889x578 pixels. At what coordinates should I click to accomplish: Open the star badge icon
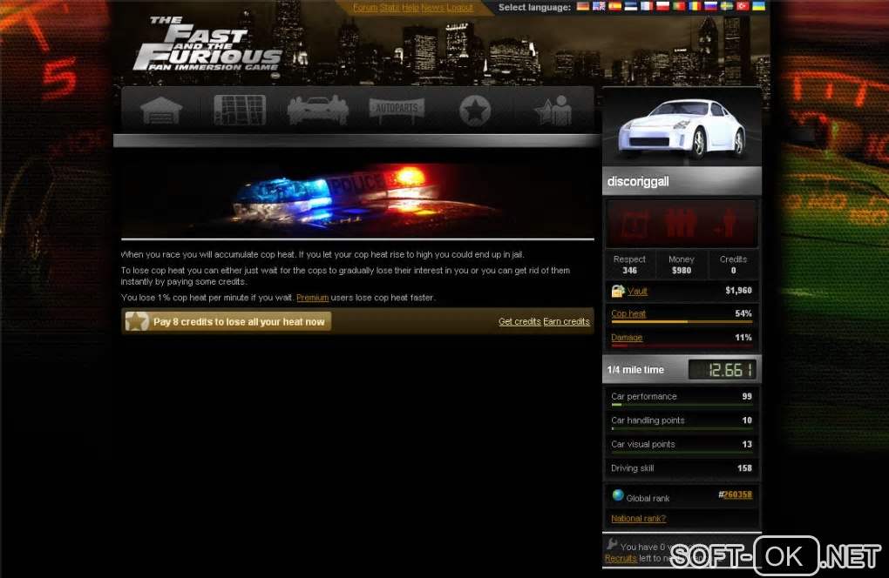pos(474,110)
